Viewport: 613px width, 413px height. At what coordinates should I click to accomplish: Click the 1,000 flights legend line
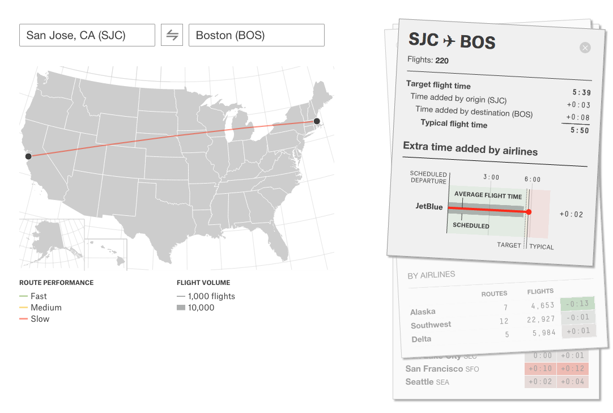[181, 296]
